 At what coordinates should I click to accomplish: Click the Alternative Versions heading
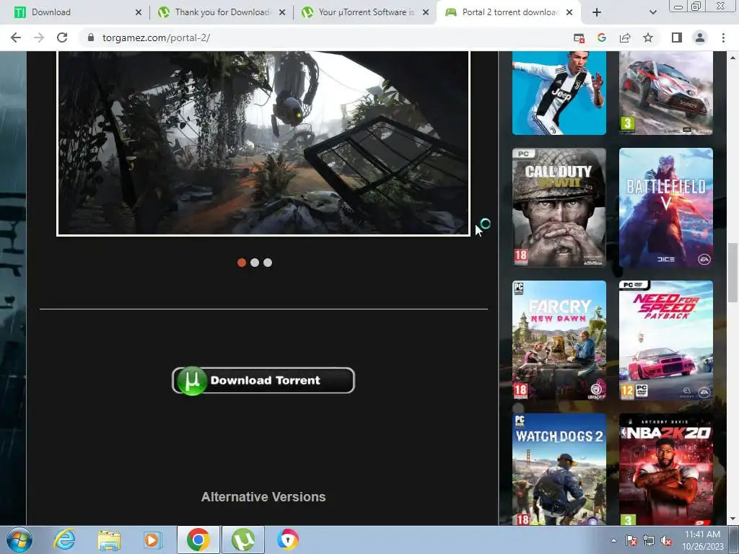263,496
